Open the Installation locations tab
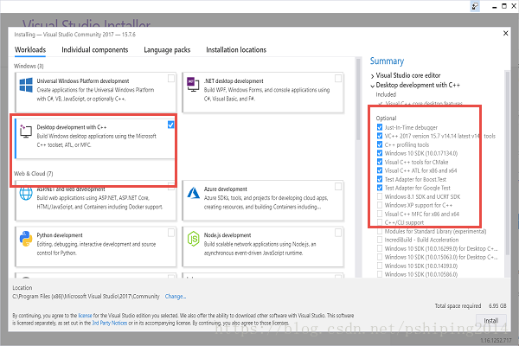 point(236,50)
